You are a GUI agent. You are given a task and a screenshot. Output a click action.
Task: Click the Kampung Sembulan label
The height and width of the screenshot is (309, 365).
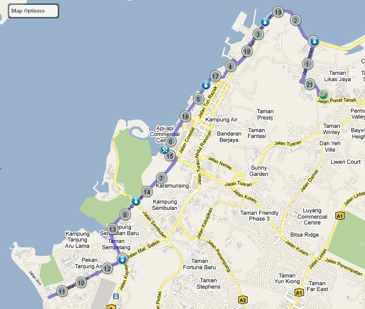point(165,205)
